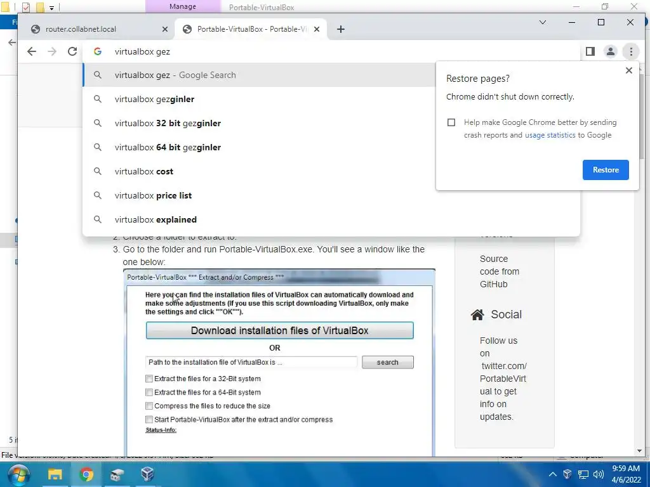Check Start Portable-VirtualBox after extract
650x487 pixels.
pyautogui.click(x=149, y=420)
